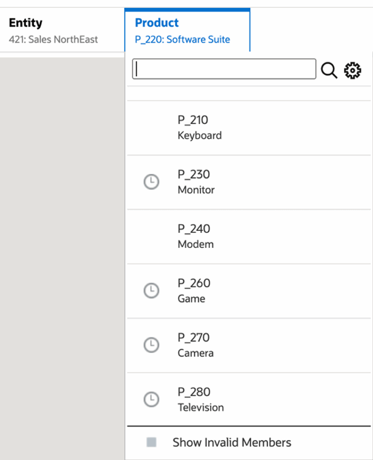The image size is (373, 460).
Task: Click the recent clock icon for P_260 Game
Action: coord(151,291)
